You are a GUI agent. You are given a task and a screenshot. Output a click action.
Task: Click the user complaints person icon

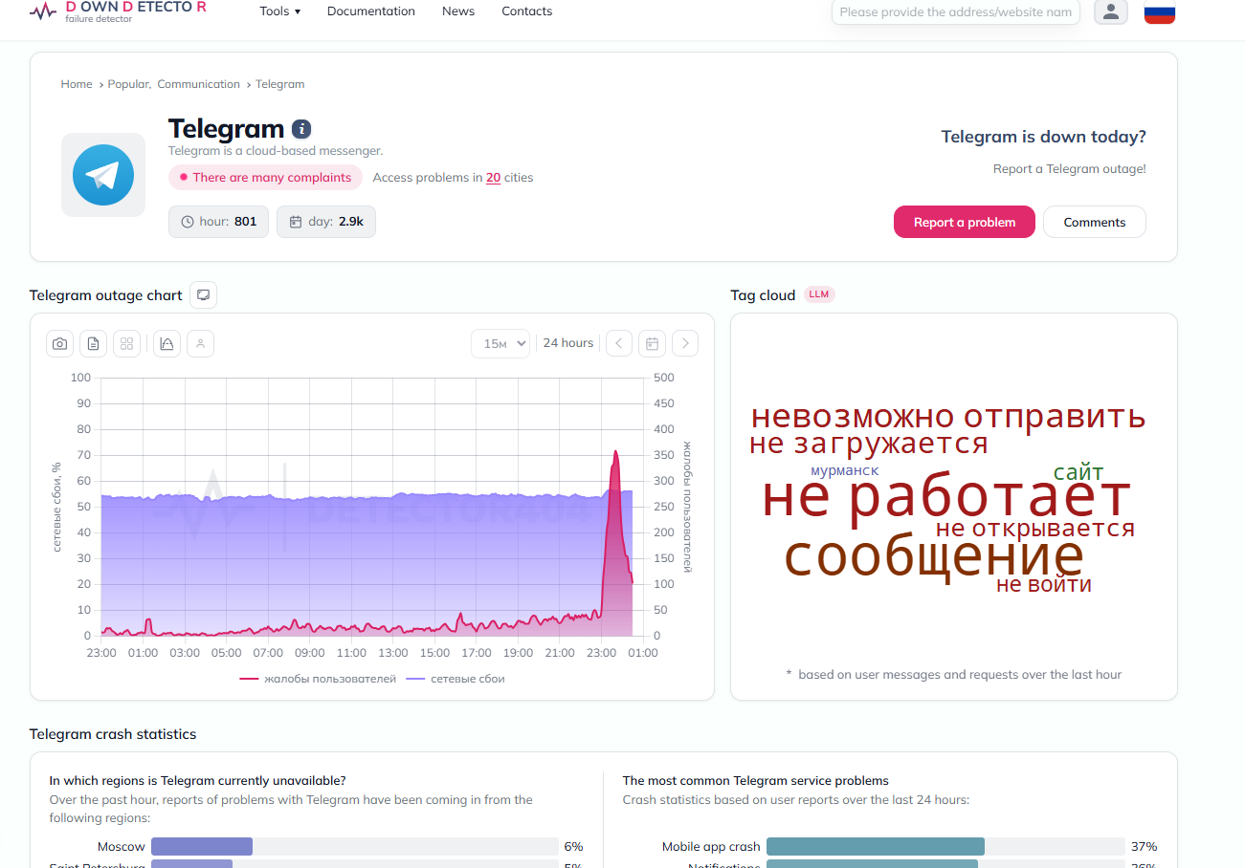200,344
